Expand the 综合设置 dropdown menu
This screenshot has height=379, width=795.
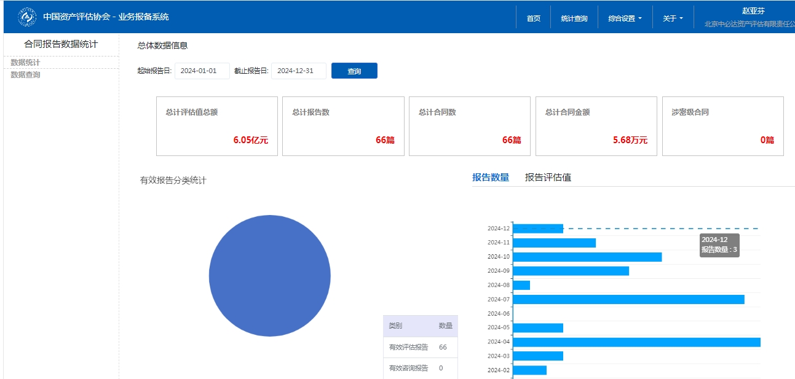click(x=625, y=18)
